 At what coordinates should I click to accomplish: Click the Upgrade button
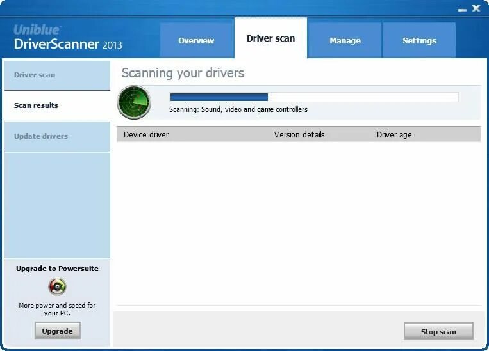(58, 331)
